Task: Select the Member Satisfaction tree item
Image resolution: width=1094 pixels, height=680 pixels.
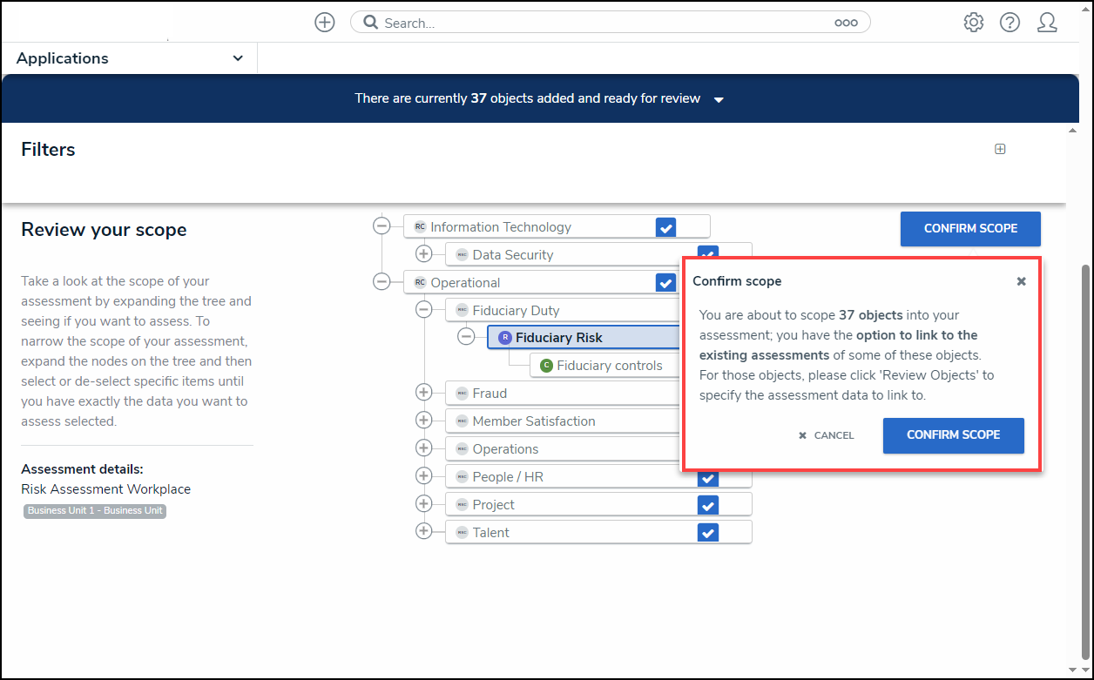Action: pos(533,421)
